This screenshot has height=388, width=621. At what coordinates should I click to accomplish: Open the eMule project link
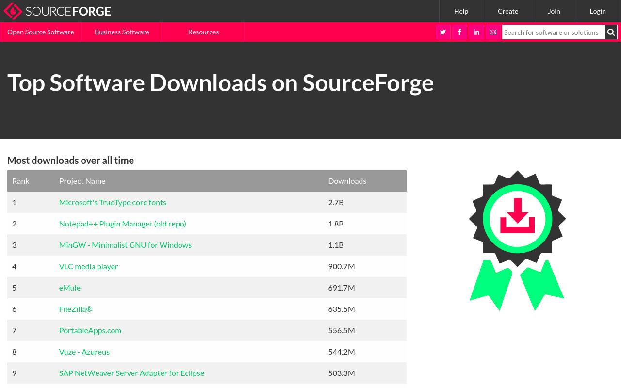(69, 288)
